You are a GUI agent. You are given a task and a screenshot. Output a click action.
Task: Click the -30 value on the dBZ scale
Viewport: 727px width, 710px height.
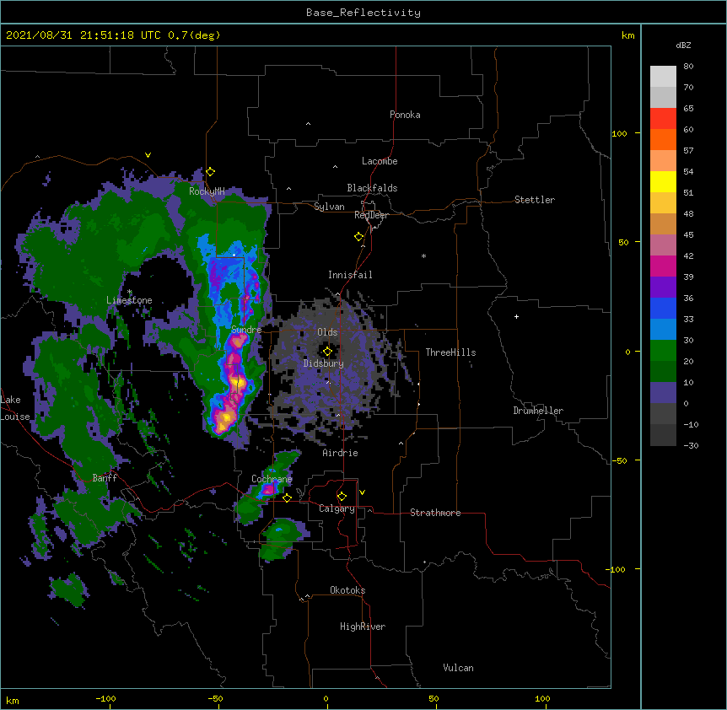(691, 446)
